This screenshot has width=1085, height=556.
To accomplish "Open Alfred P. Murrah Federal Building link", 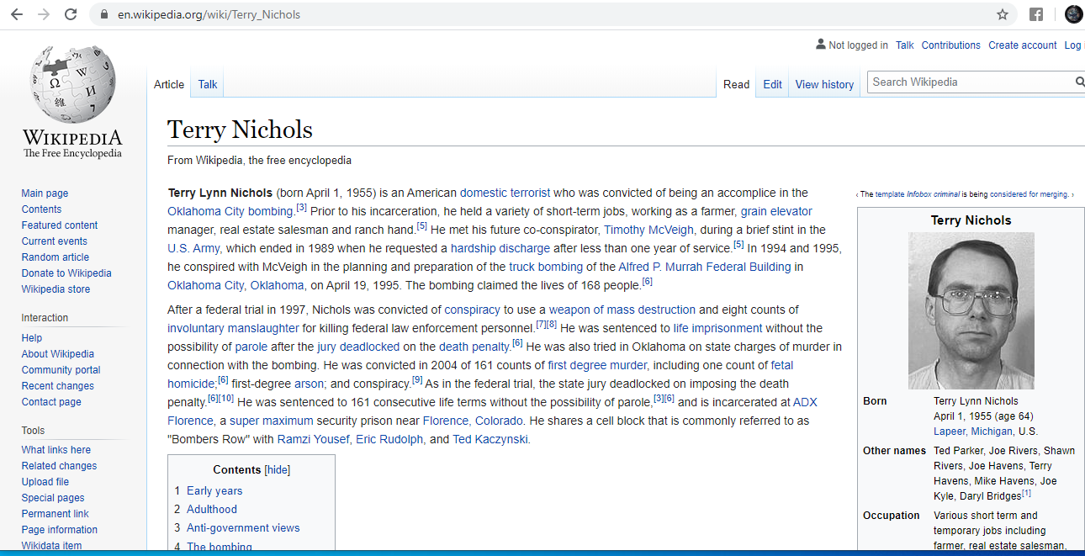I will click(705, 267).
